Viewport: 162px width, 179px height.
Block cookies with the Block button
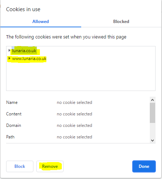[20, 166]
